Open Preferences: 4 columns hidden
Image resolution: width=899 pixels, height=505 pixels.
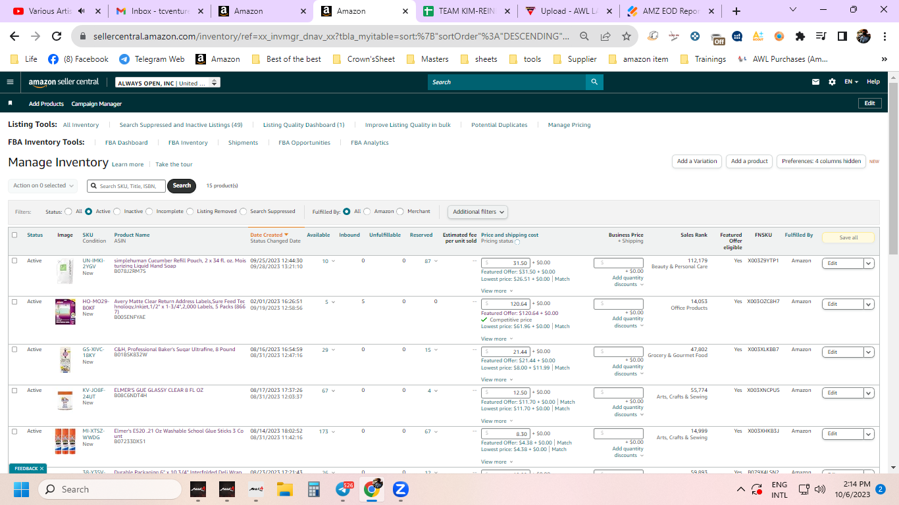(x=821, y=161)
